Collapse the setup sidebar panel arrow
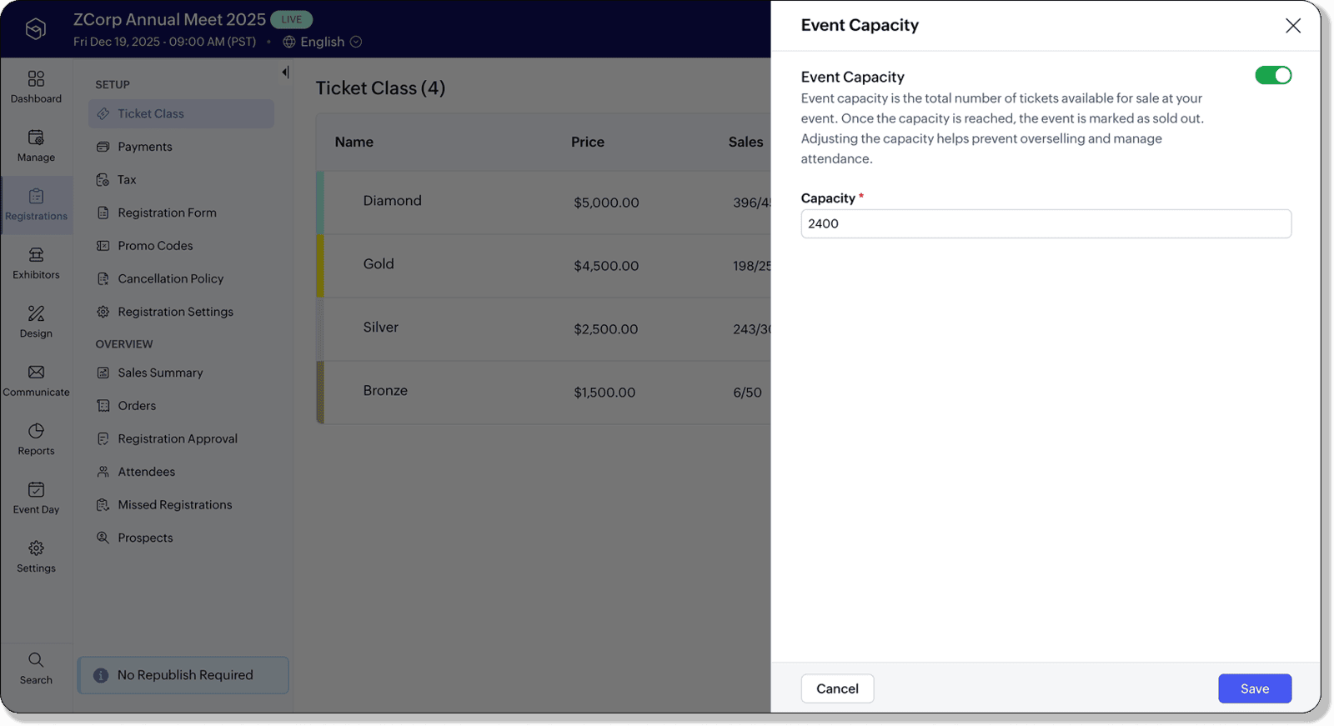 [285, 73]
